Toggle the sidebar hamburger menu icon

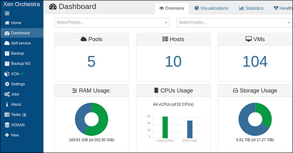7,13
